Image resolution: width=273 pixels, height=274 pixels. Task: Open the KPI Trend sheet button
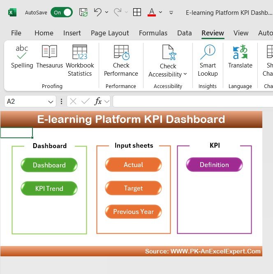tap(49, 188)
